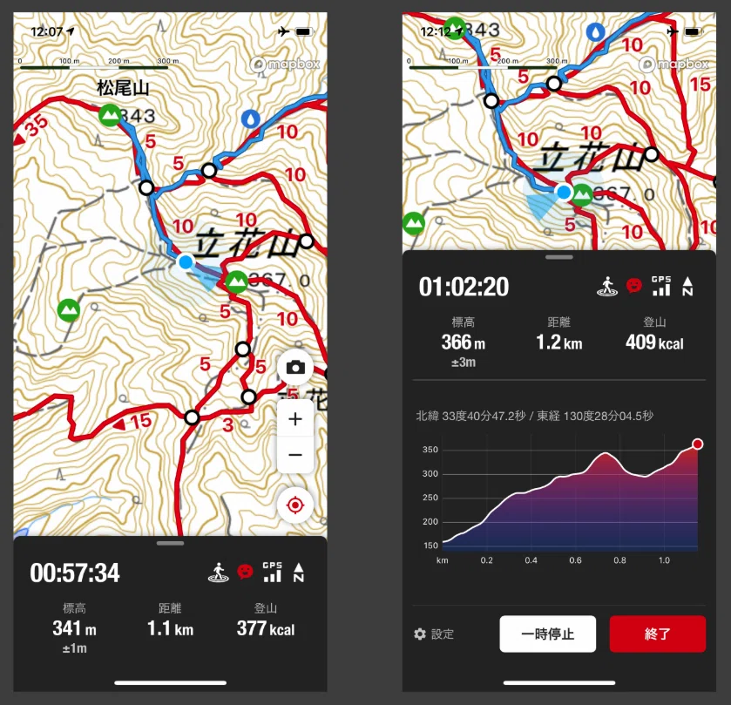Pause recording with 一時停止 button

(x=547, y=634)
